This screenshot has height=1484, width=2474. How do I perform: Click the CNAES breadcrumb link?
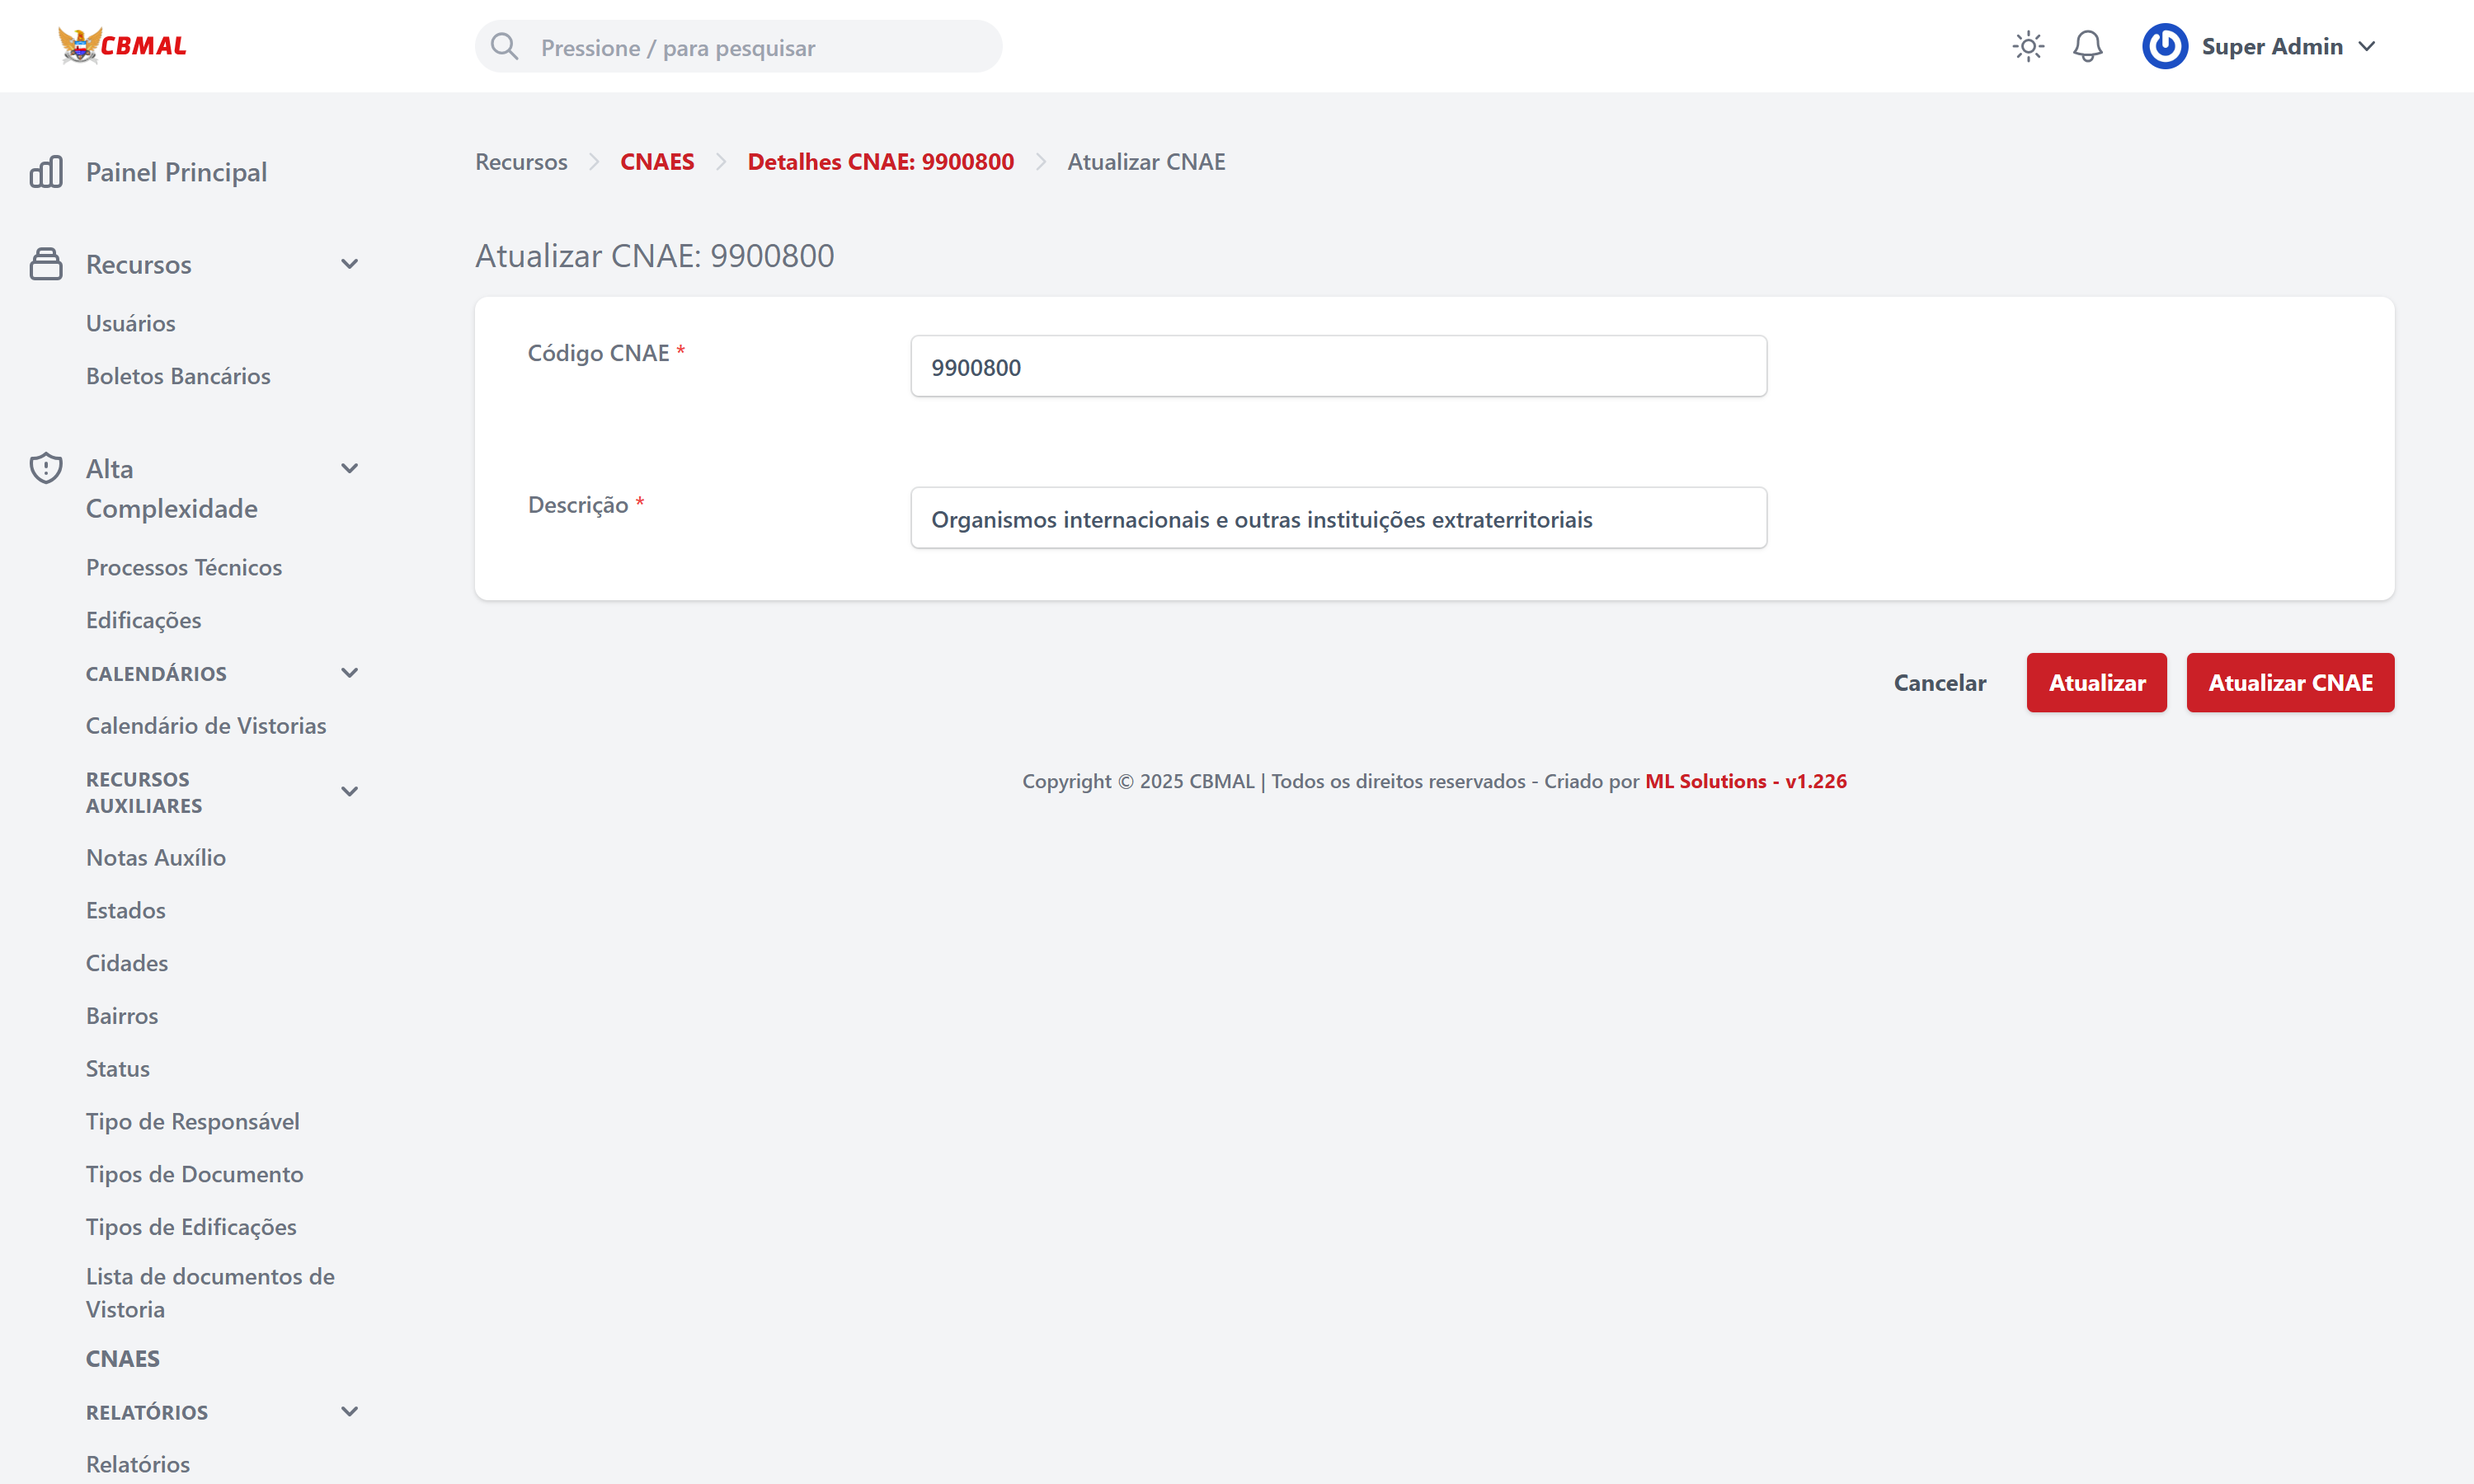(x=657, y=162)
